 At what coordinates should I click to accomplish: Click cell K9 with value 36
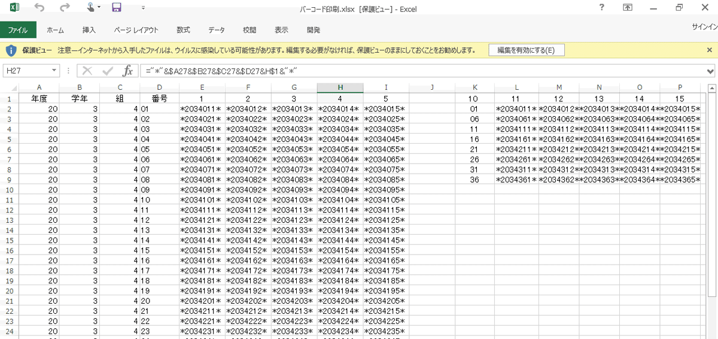click(x=474, y=180)
